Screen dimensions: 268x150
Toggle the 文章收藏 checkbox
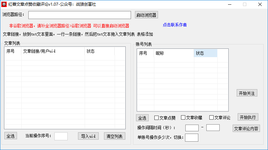tap(183, 118)
